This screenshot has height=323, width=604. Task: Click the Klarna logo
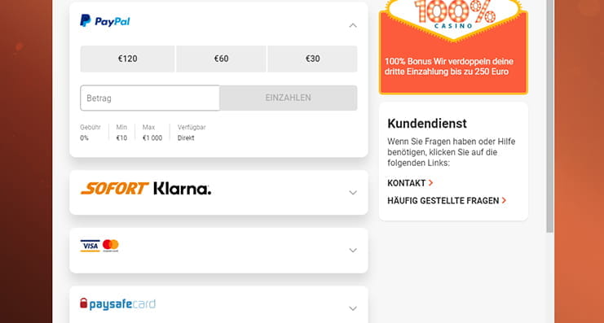[183, 189]
